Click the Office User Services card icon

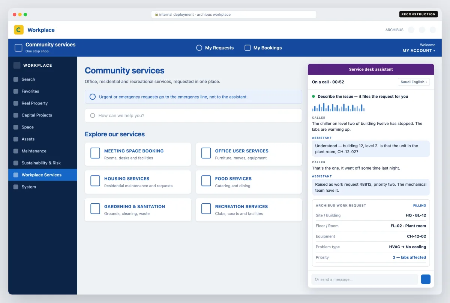[206, 153]
